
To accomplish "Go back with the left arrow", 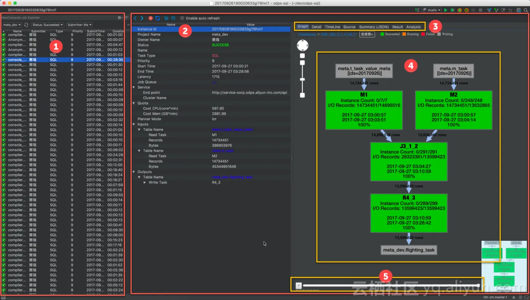I will (136, 18).
